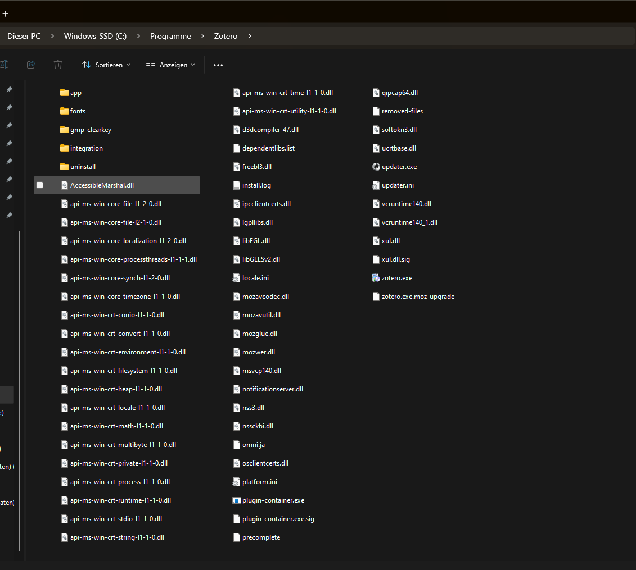
Task: Select the file mozavcodec.dll
Action: click(265, 297)
